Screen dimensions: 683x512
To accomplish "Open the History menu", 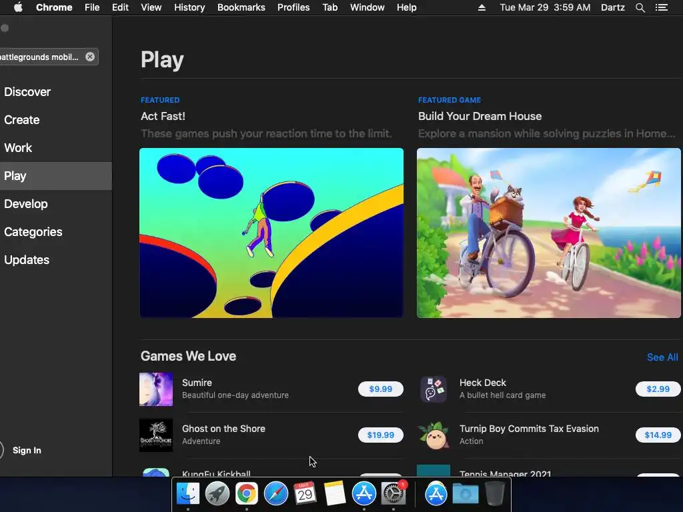I will pyautogui.click(x=189, y=7).
